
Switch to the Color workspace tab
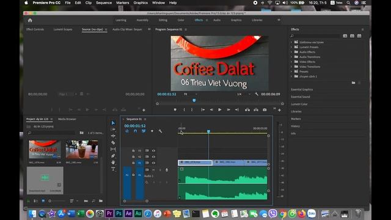coord(181,20)
